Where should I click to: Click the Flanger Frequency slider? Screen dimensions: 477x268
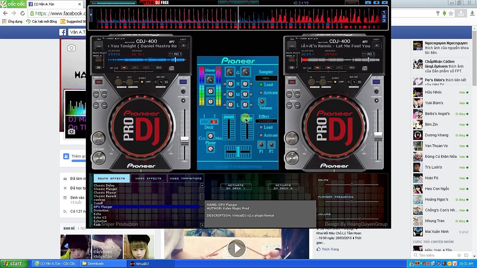[x=351, y=202]
